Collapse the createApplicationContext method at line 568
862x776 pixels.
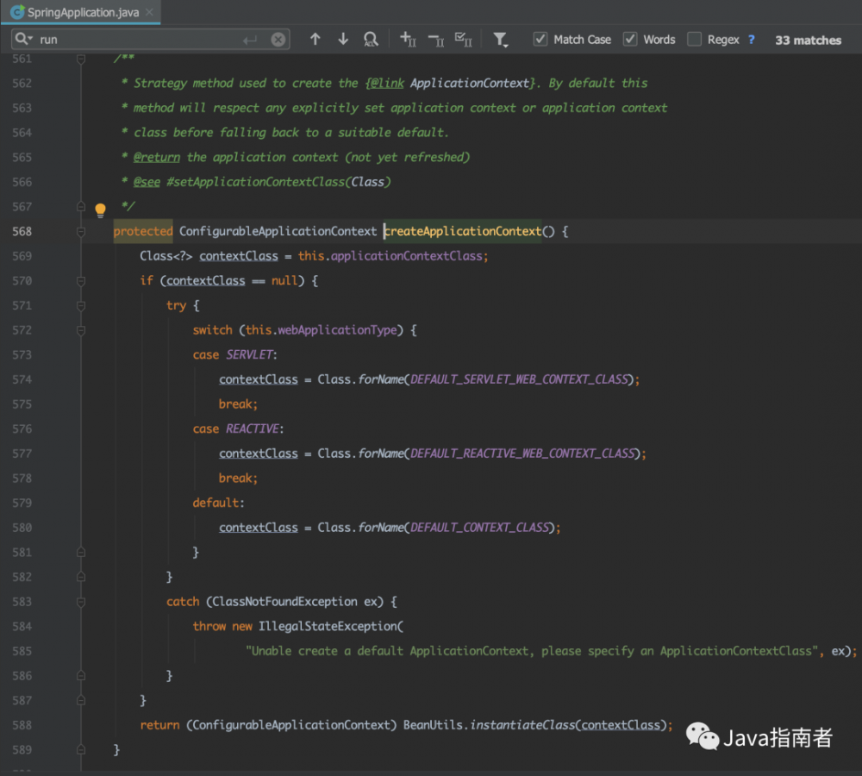click(x=79, y=231)
